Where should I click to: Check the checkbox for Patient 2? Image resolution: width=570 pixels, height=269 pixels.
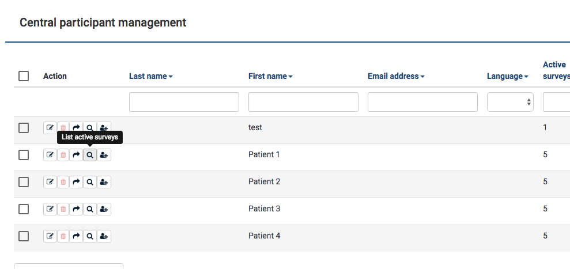tap(24, 182)
